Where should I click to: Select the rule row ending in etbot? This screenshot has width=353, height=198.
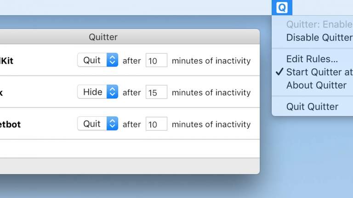click(x=130, y=124)
